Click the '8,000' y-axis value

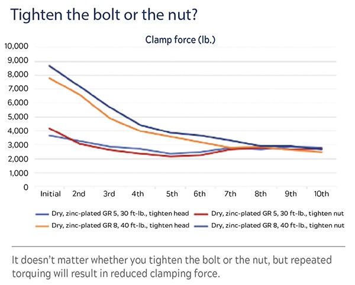coord(20,75)
